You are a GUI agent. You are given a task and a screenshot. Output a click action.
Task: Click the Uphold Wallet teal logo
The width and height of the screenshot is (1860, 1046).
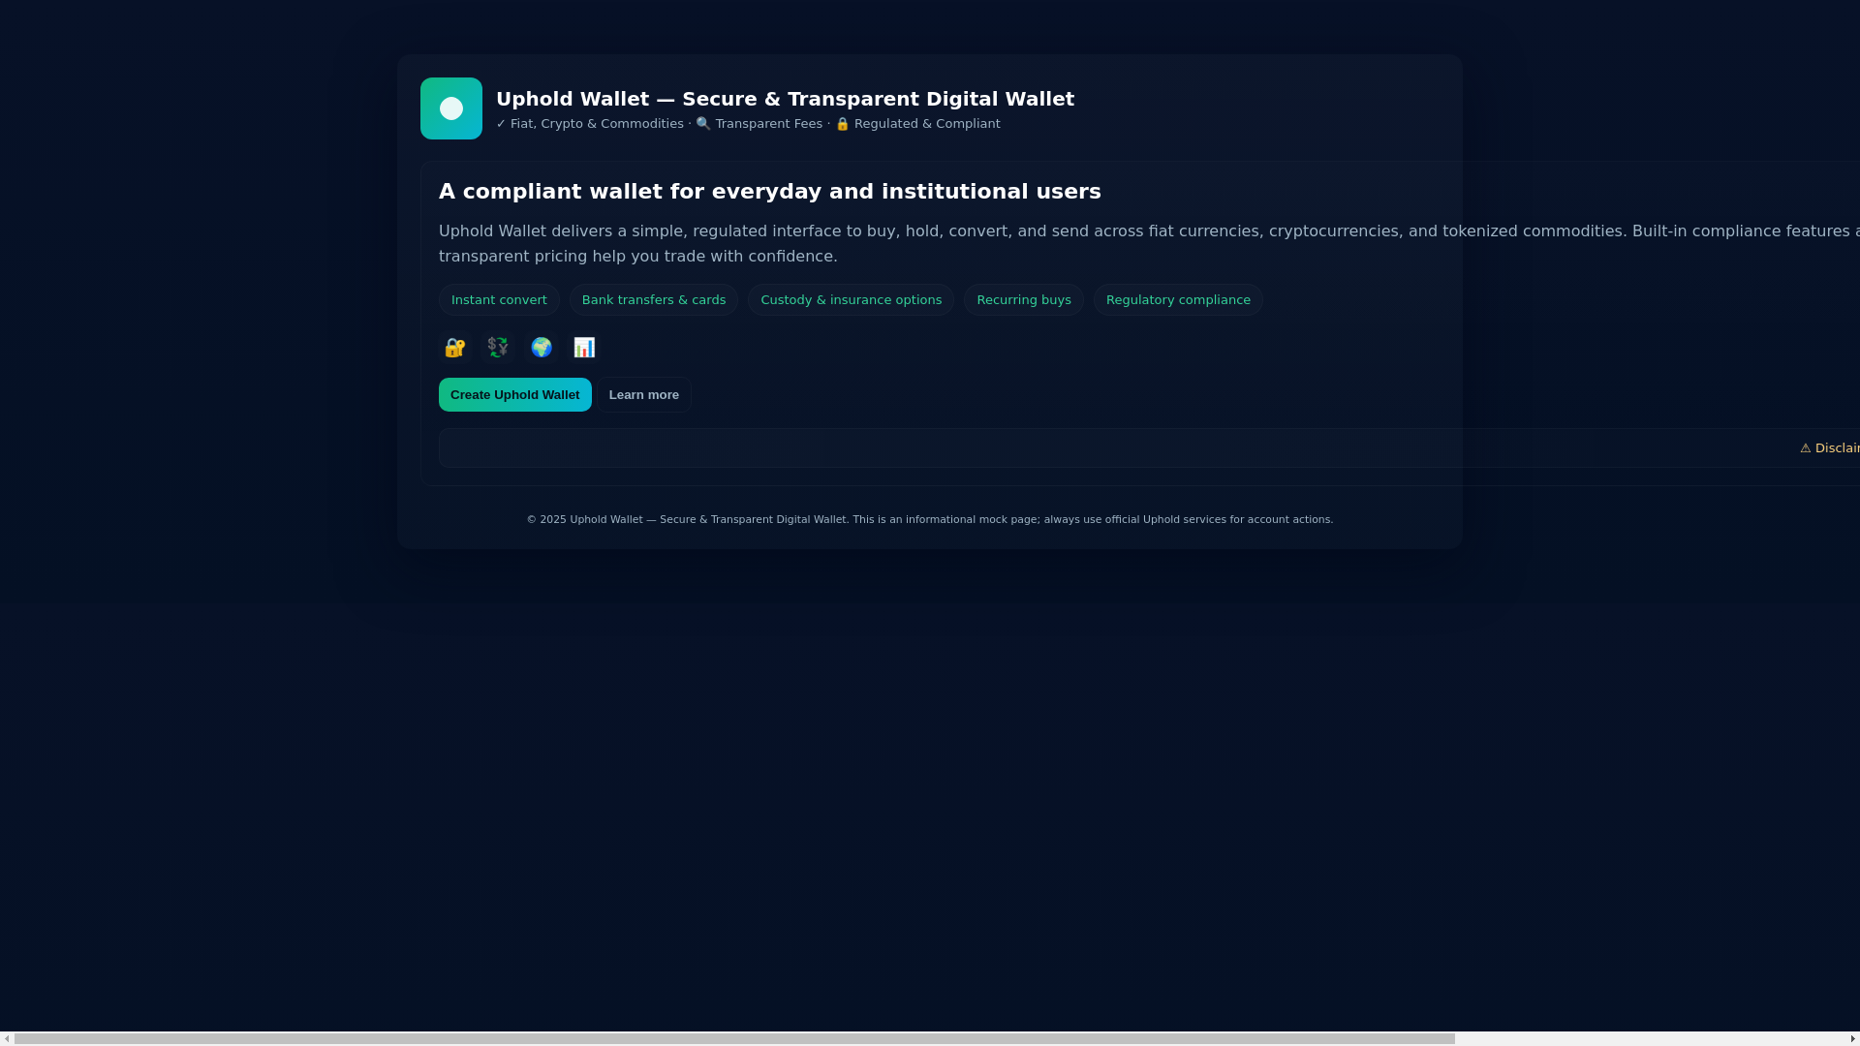(x=451, y=108)
